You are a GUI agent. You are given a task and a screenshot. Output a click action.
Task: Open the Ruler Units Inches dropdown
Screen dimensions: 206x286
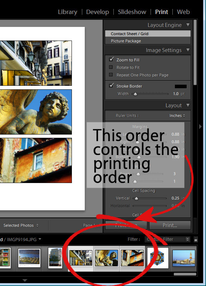(177, 116)
